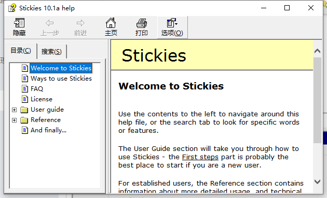This screenshot has width=327, height=198.
Task: Select the Reference entry label
Action: coord(46,120)
